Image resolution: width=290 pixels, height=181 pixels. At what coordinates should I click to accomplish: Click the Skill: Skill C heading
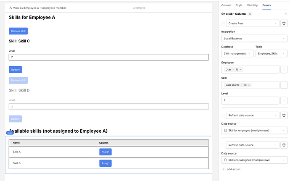tap(19, 41)
